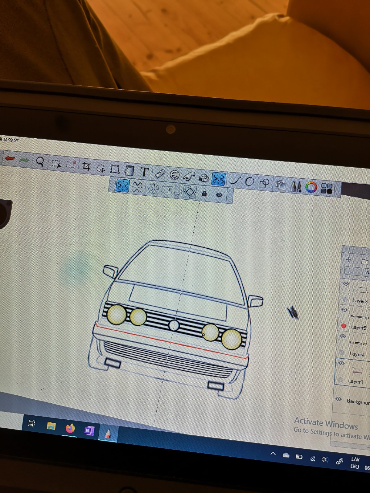Open OneDrive cloud tray icon
Viewport: 370px width, 493px height.
tap(286, 455)
